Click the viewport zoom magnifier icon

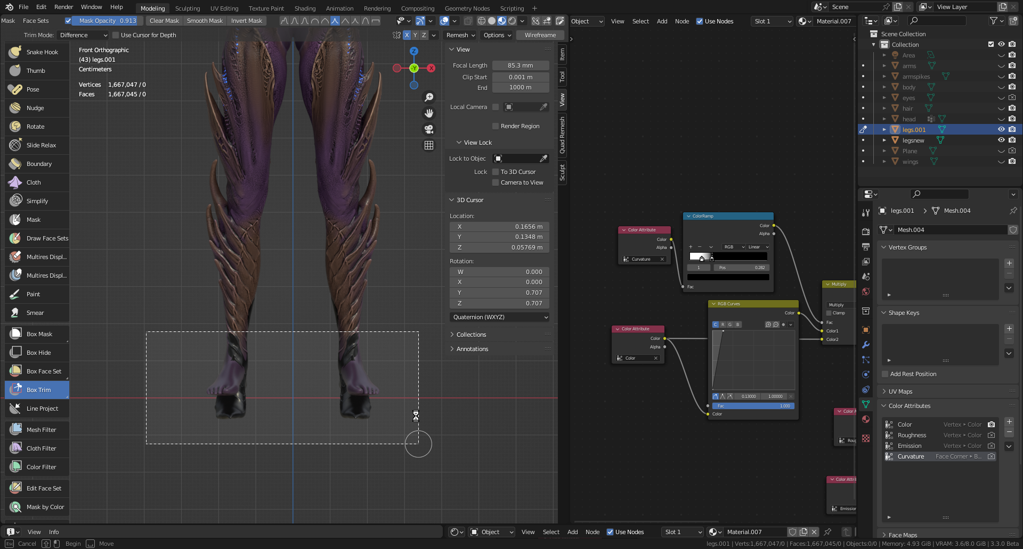(x=429, y=97)
